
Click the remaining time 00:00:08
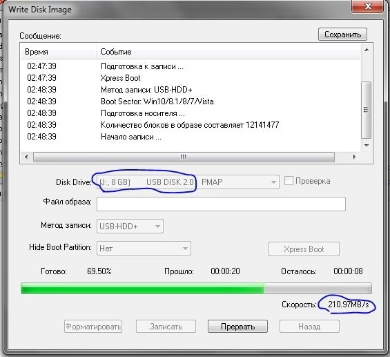[348, 271]
